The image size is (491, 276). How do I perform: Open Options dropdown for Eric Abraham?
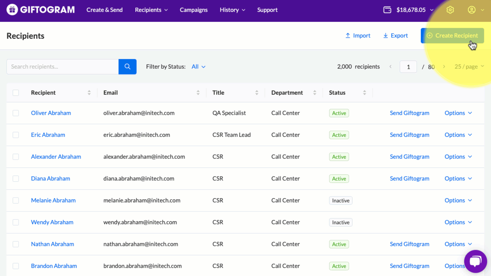458,135
